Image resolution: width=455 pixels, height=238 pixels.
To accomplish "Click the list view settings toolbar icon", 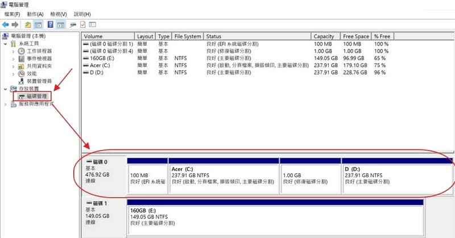I will pyautogui.click(x=93, y=24).
